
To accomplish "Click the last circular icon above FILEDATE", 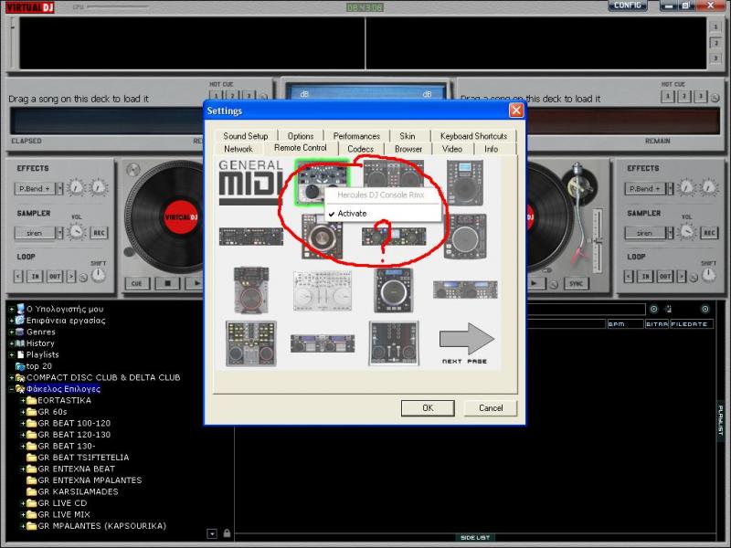I will [x=705, y=309].
